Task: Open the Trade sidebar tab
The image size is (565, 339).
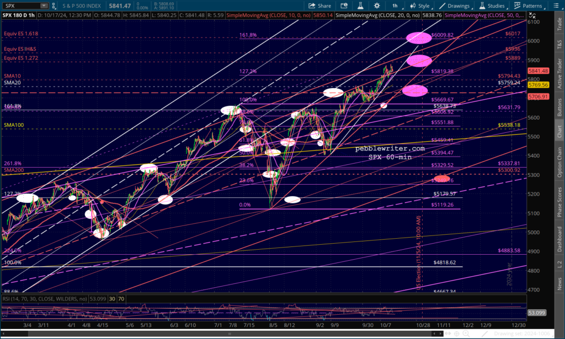Action: (559, 24)
